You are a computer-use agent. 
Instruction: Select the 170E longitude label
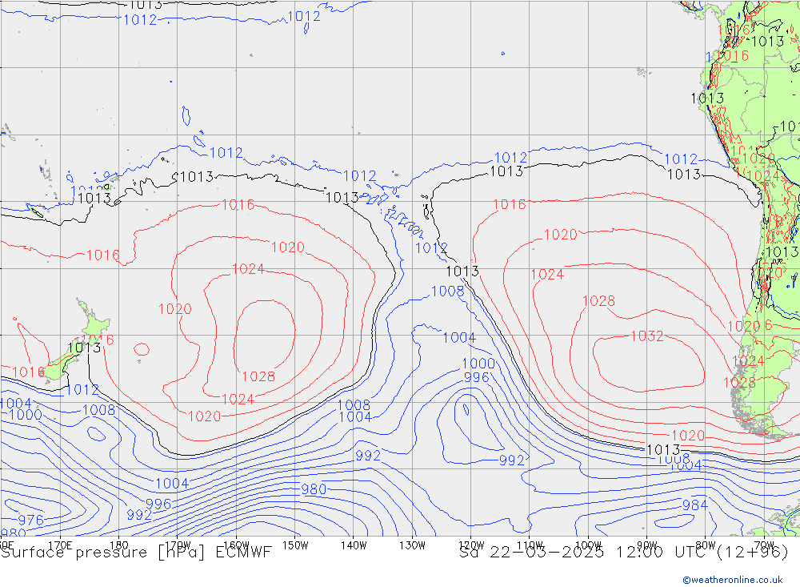click(60, 545)
